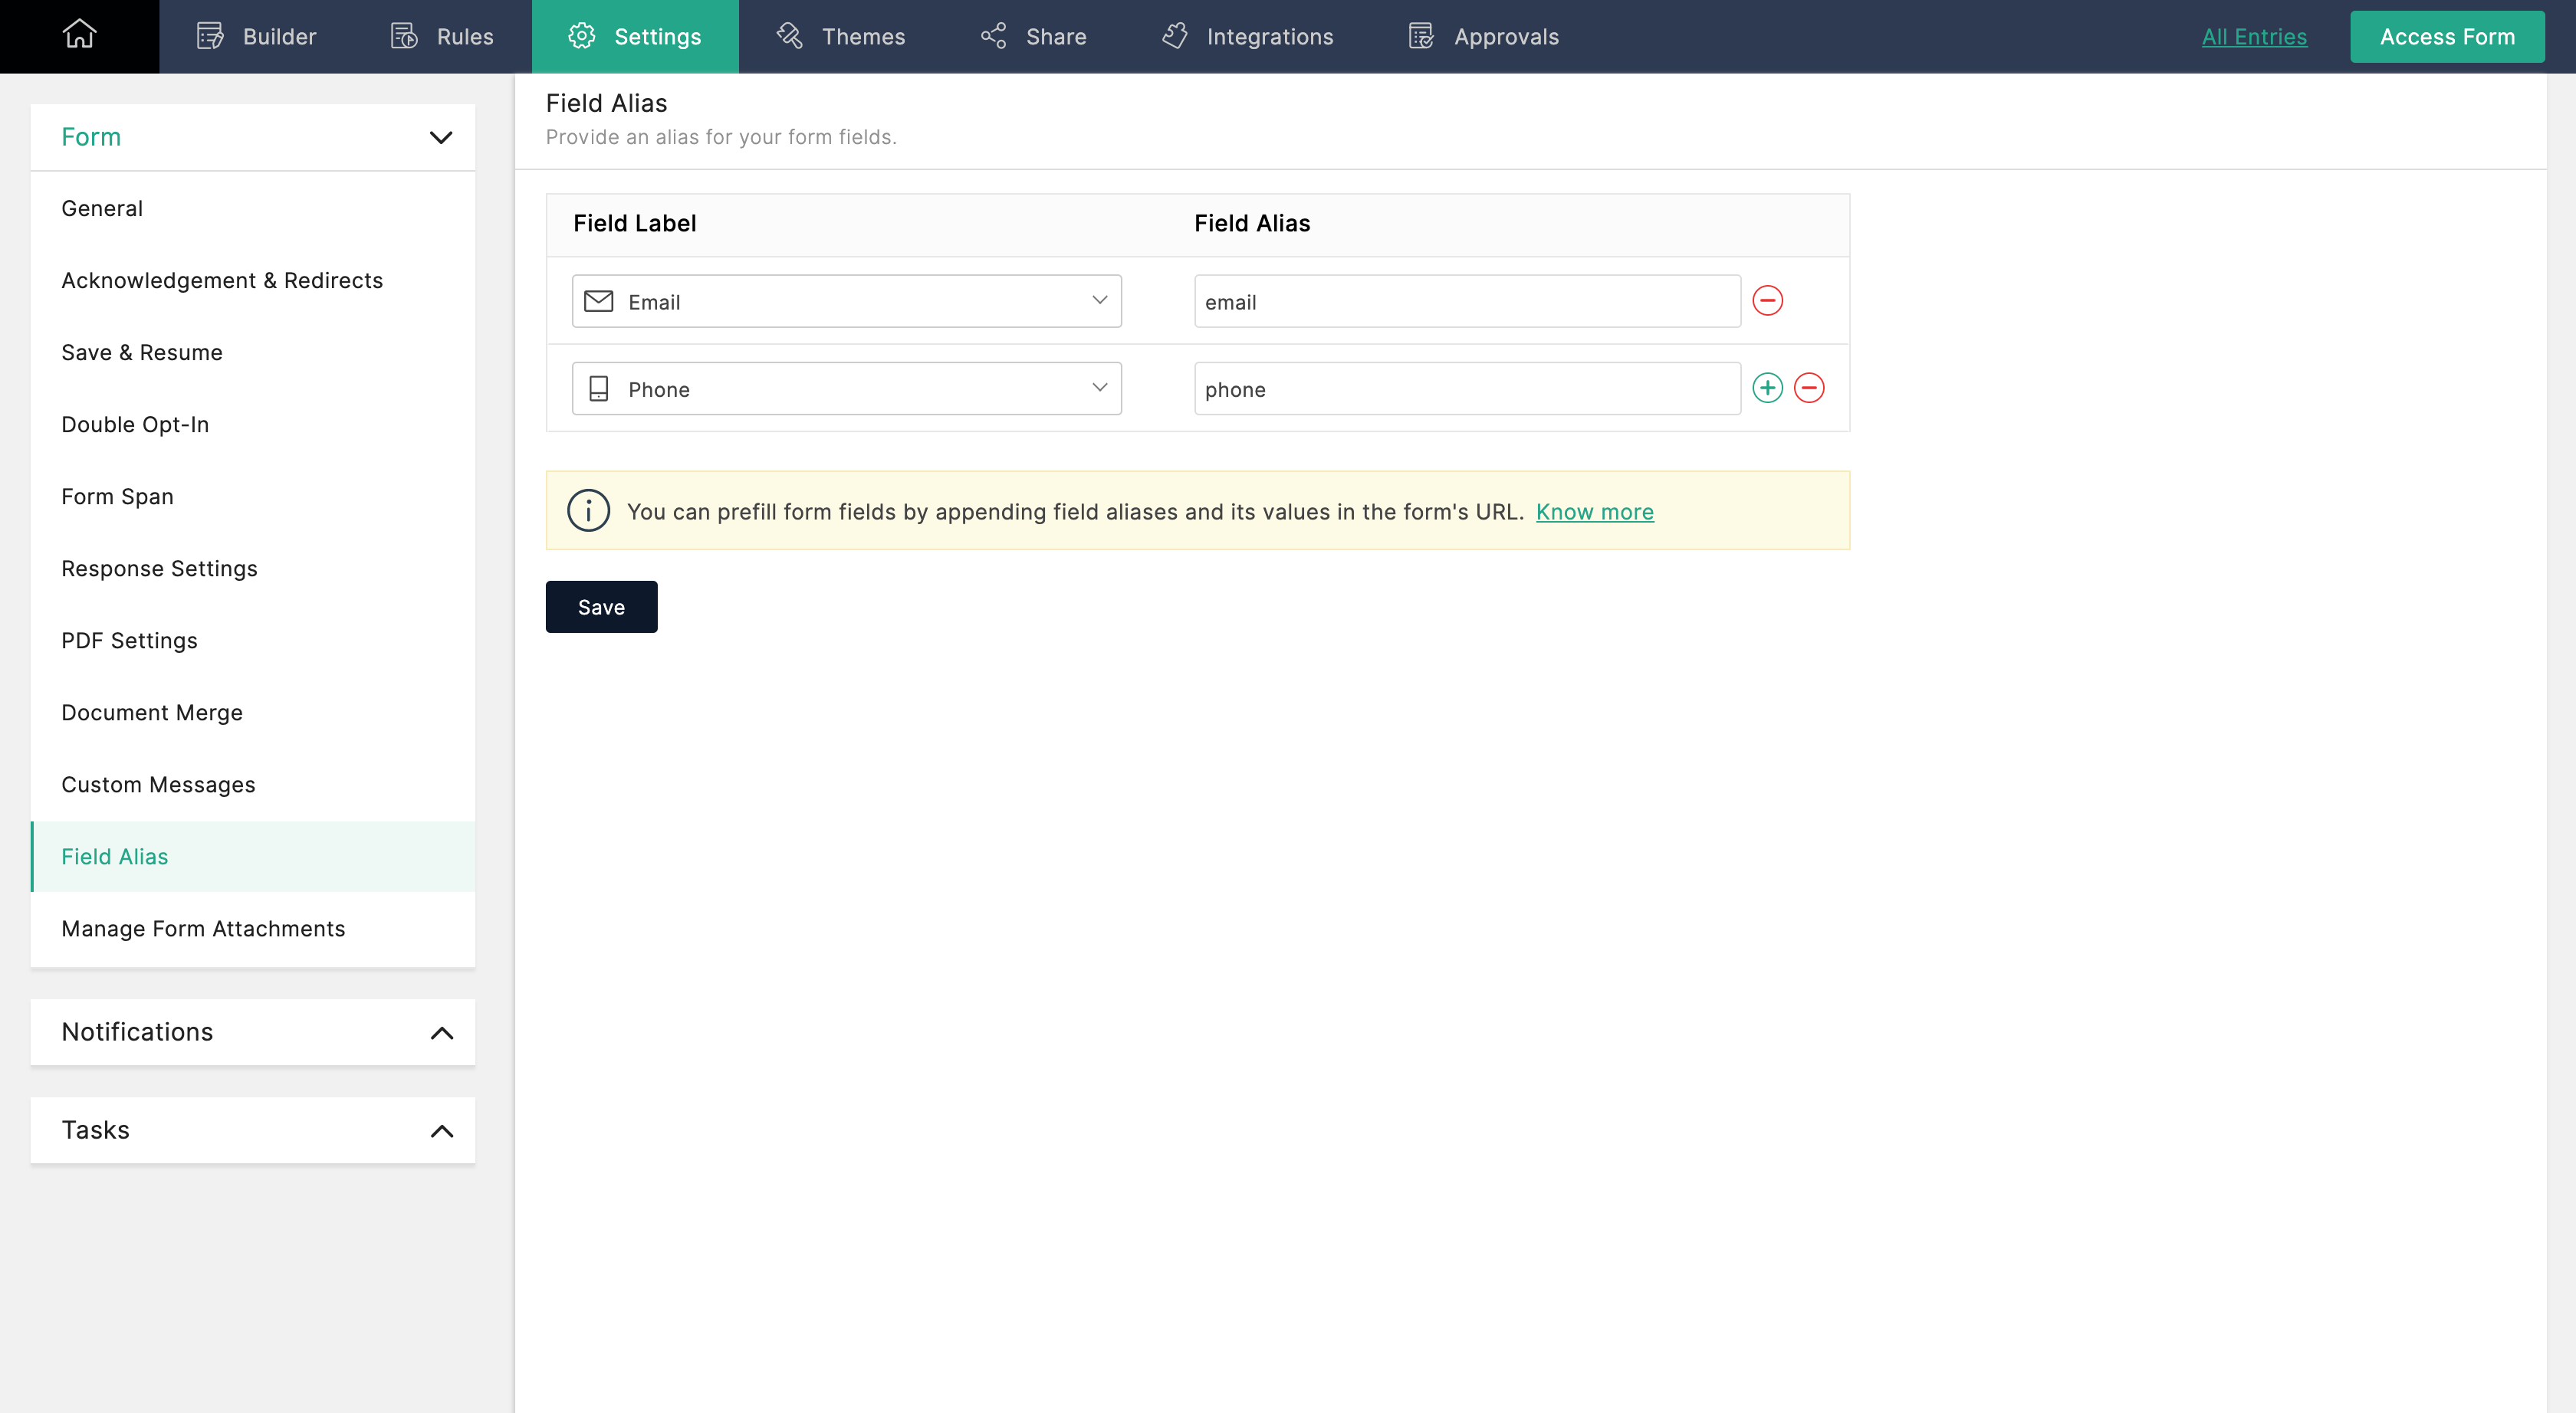Click the Field Alias column header
The height and width of the screenshot is (1413, 2576).
coord(1252,223)
